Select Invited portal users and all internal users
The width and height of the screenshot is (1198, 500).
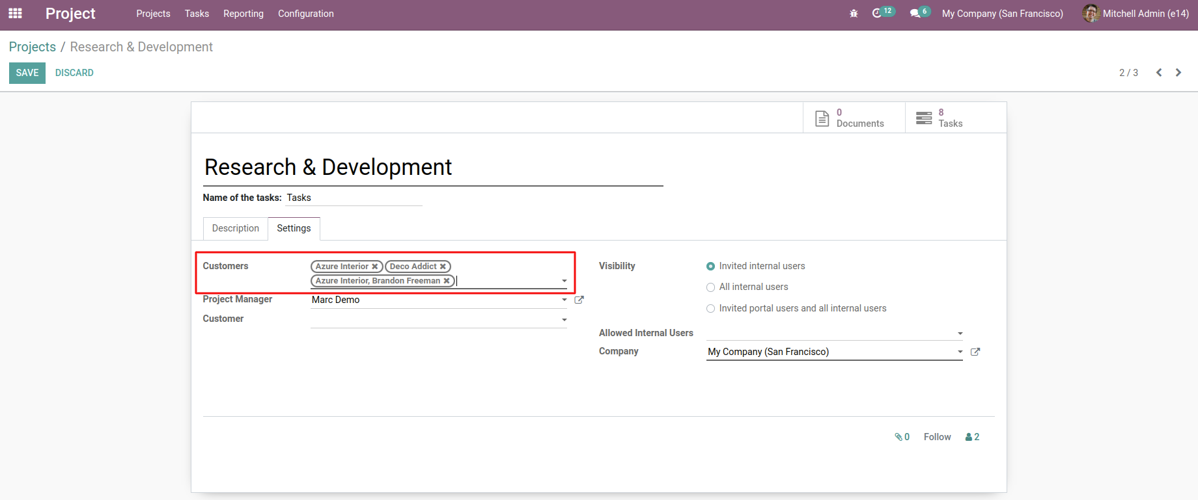tap(710, 309)
